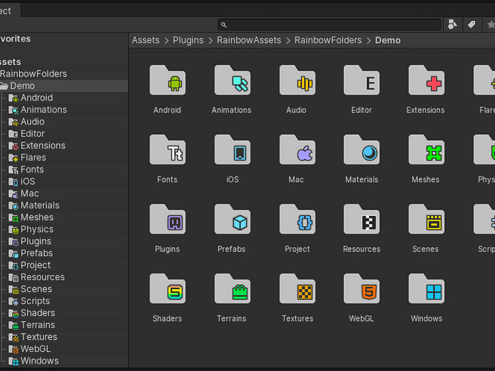Open the Windows folder in grid
This screenshot has width=495, height=371.
coord(426,289)
